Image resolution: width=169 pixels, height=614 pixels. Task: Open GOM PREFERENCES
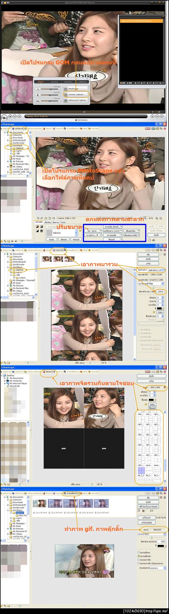coord(81,120)
